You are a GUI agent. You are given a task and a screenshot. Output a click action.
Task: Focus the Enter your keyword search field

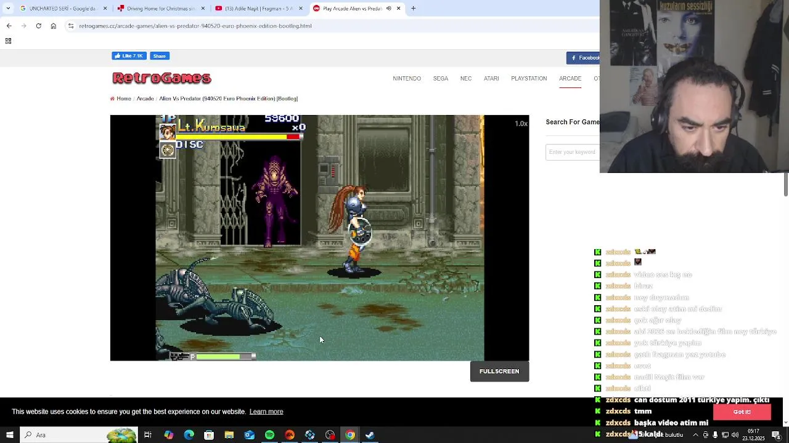point(573,152)
